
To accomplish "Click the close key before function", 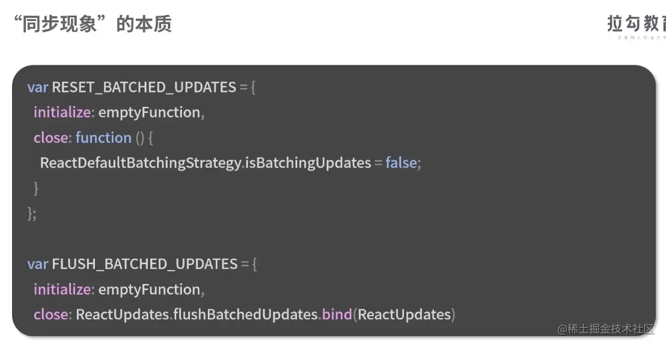I will click(50, 137).
